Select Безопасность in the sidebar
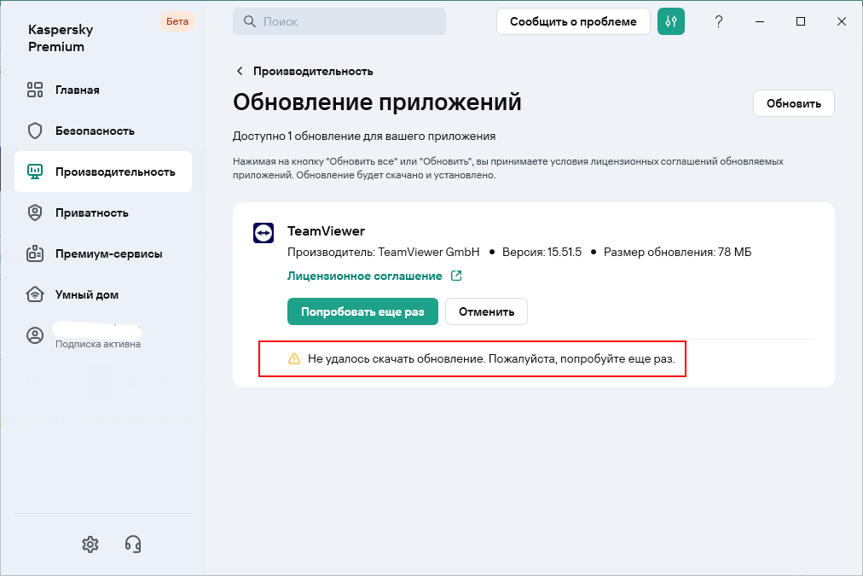 [95, 131]
